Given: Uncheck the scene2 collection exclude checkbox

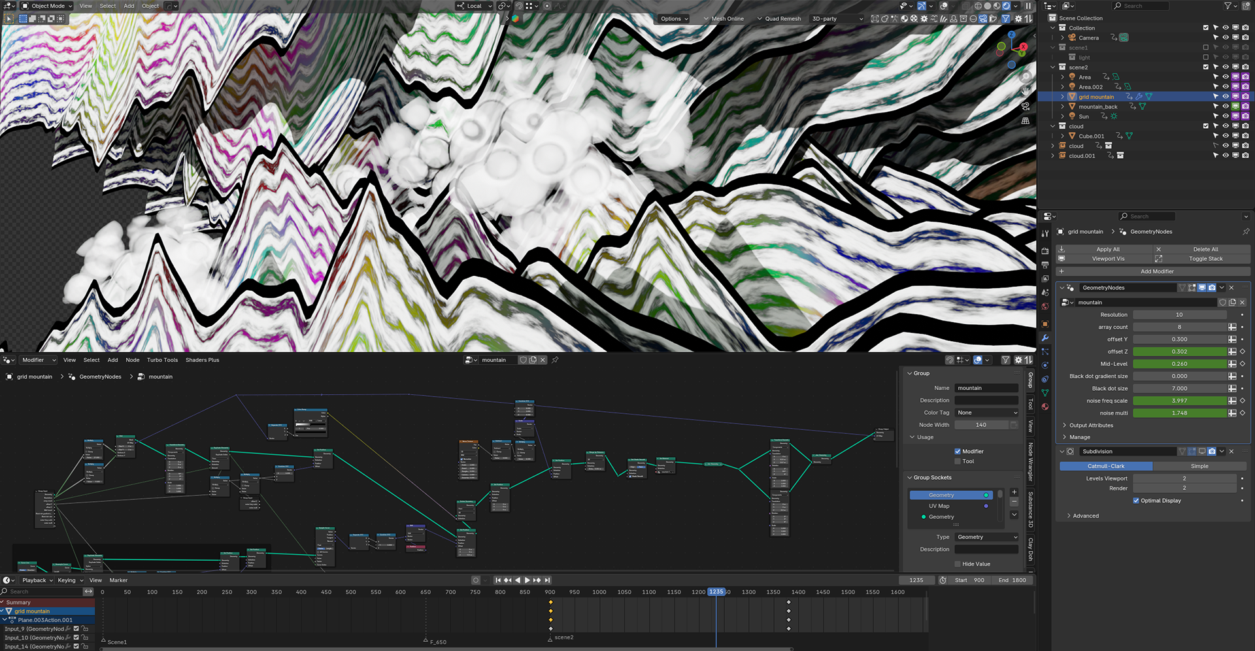Looking at the screenshot, I should pos(1206,67).
